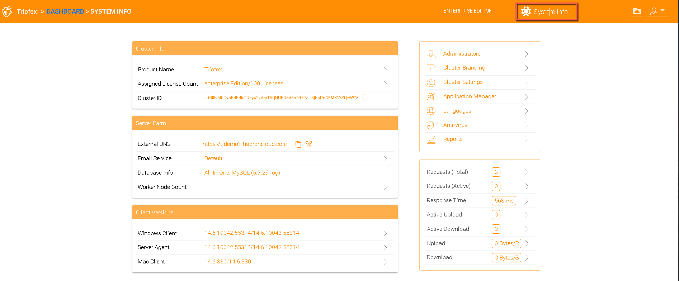The width and height of the screenshot is (679, 281).
Task: Open Application Manager link
Action: click(470, 96)
